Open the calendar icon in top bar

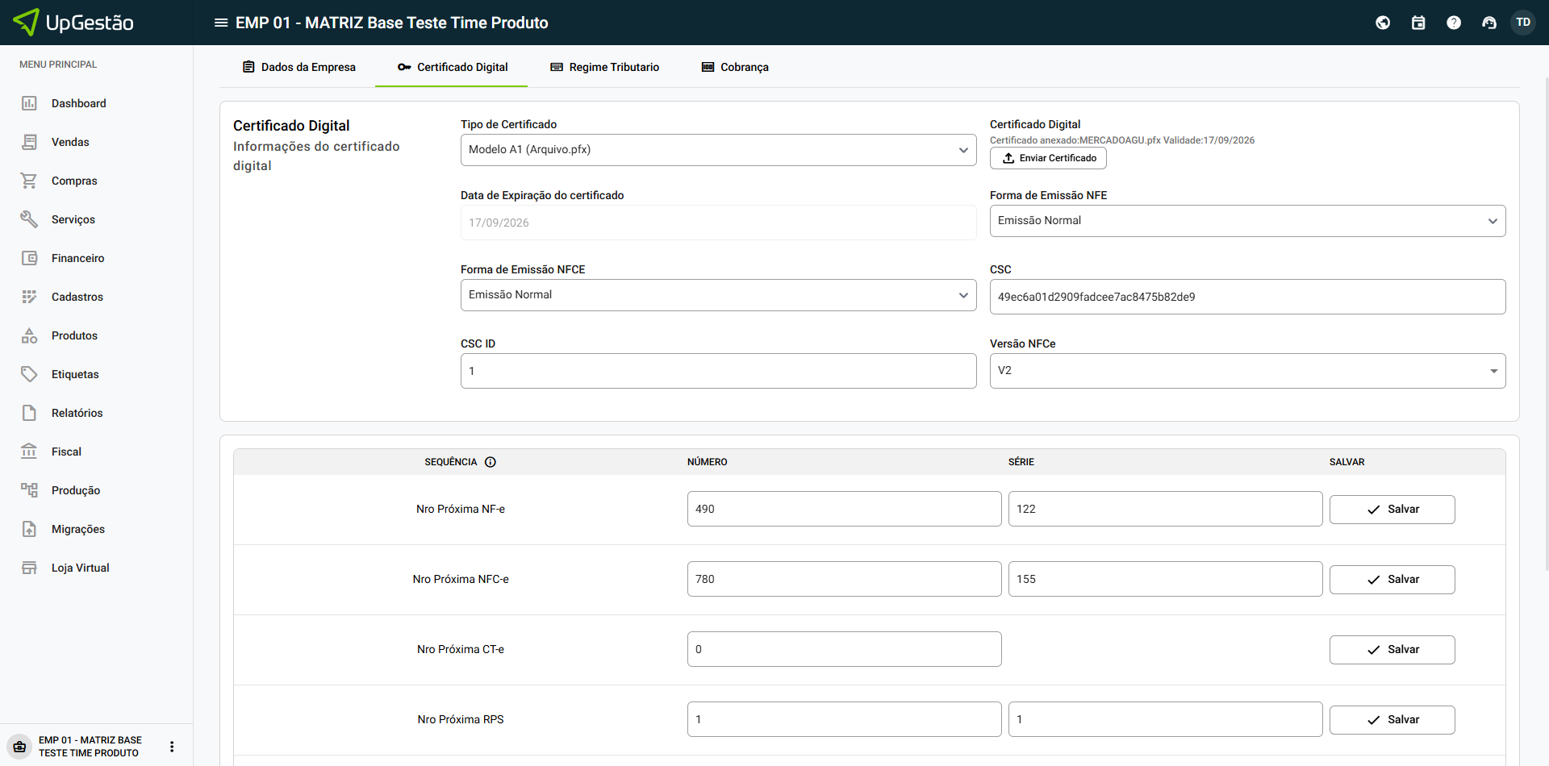(1418, 23)
